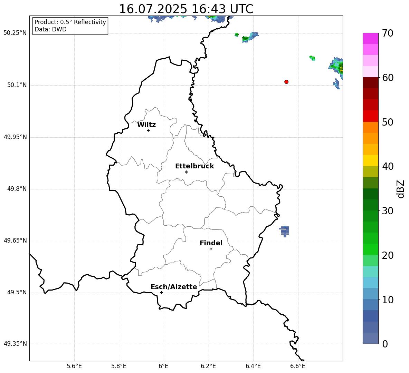Click the bright red colorbar segment above 50

371,116
